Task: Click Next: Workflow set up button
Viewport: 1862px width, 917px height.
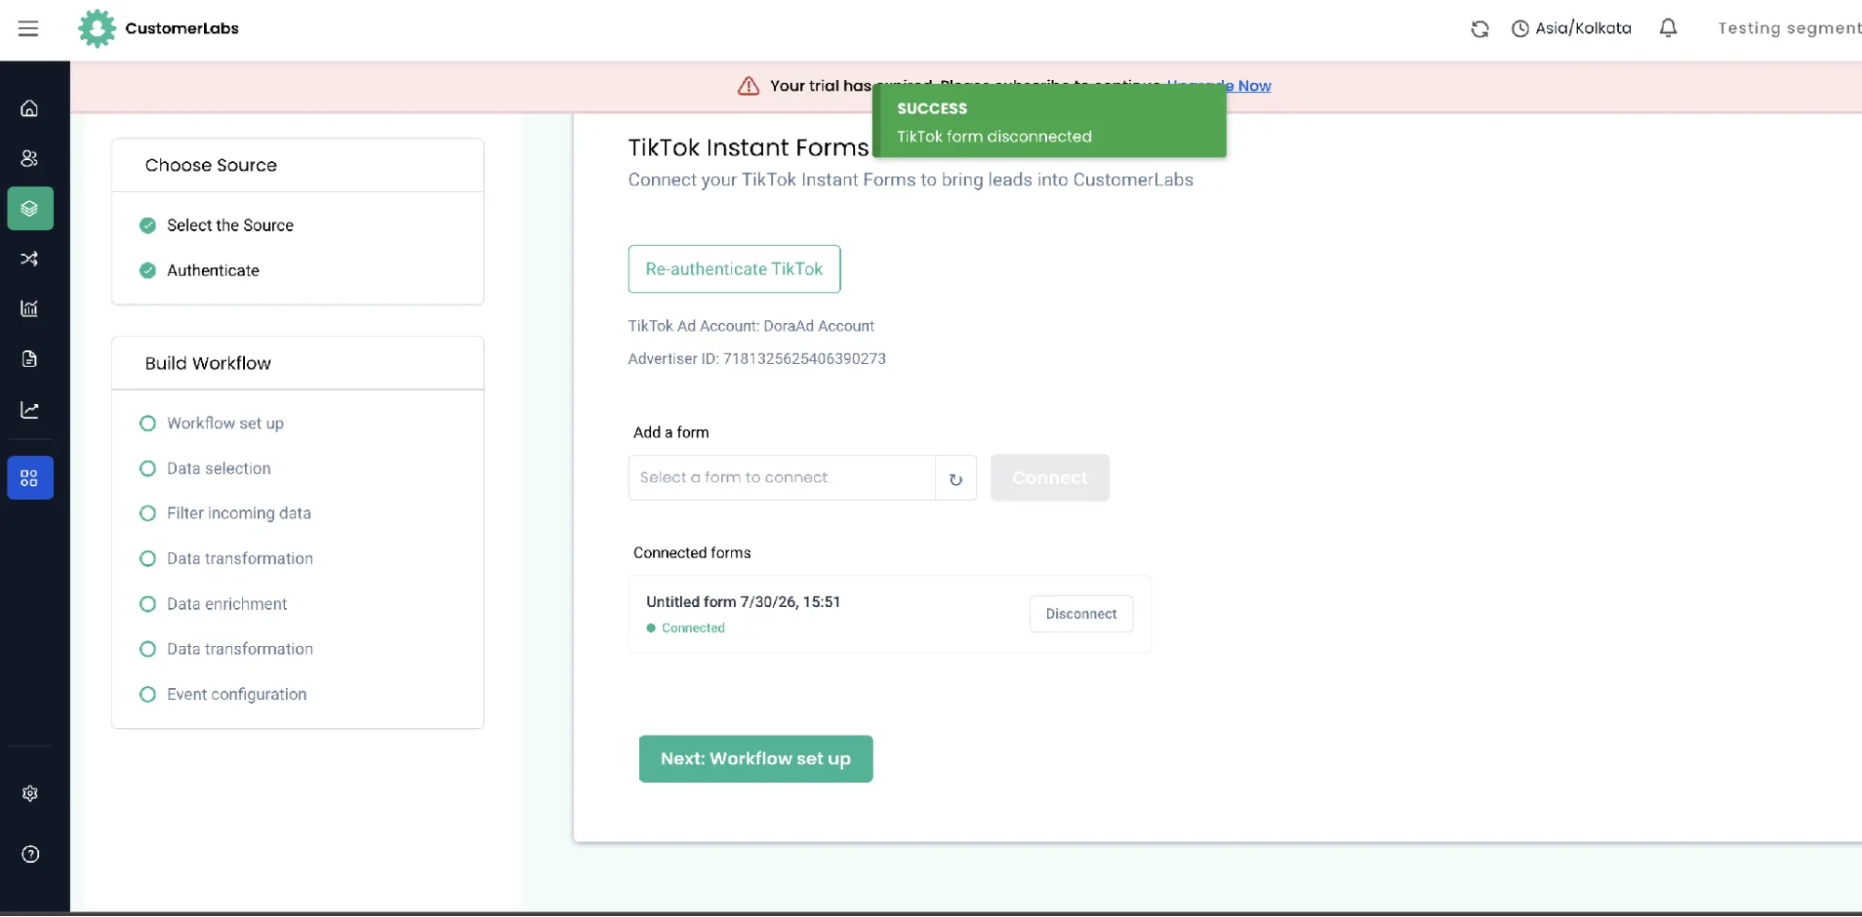Action: click(x=755, y=760)
